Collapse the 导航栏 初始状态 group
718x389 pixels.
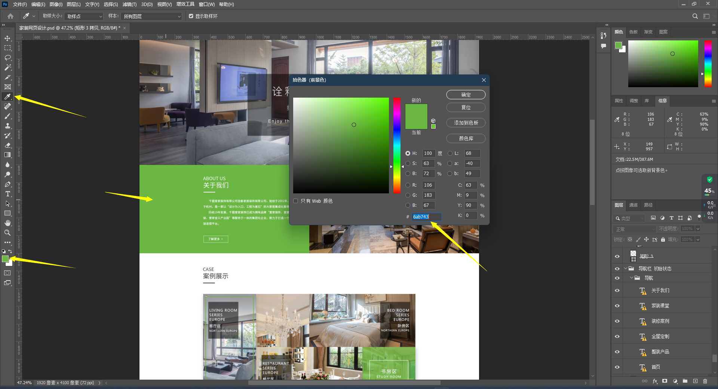pos(625,268)
